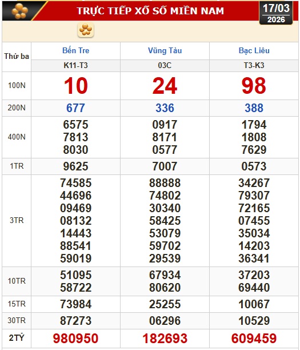Click the 30TR number 06296
Image resolution: width=300 pixels, height=350 pixels.
click(x=165, y=321)
